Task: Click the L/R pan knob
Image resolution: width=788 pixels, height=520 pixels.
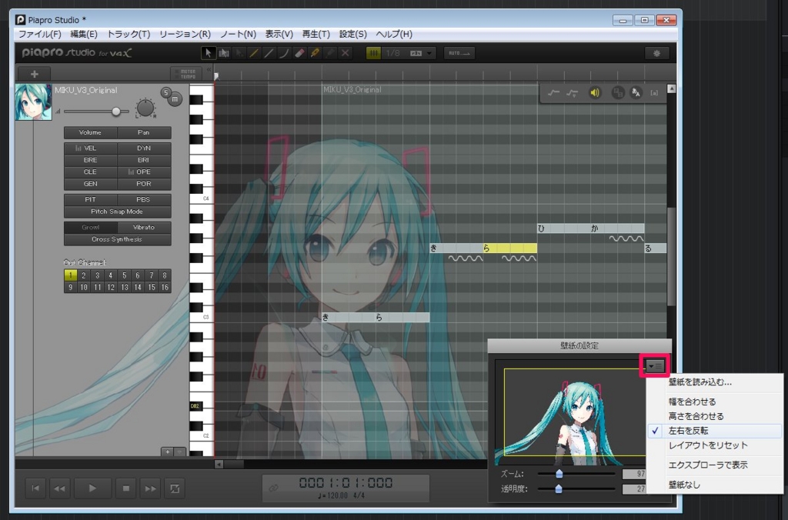Action: point(145,108)
